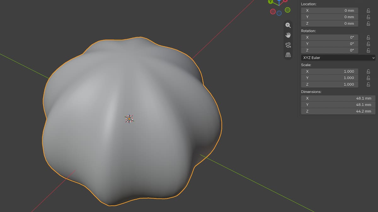Click the Dimensions Z field showing 44.2 mm
Screen dimensions: 378x212
[338, 111]
